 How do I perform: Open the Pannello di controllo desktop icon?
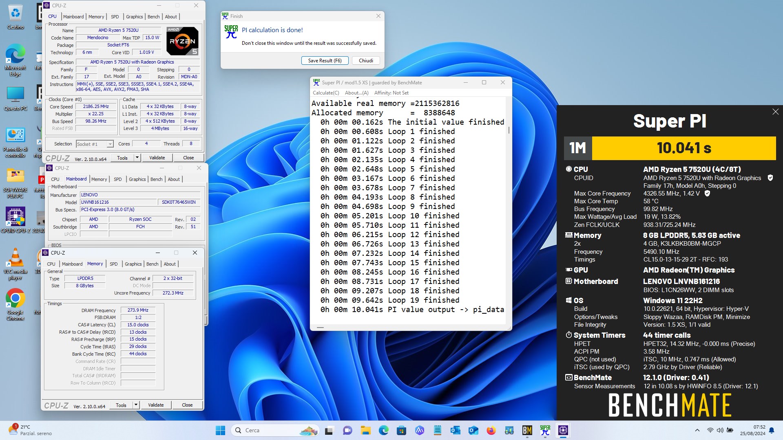tap(15, 142)
